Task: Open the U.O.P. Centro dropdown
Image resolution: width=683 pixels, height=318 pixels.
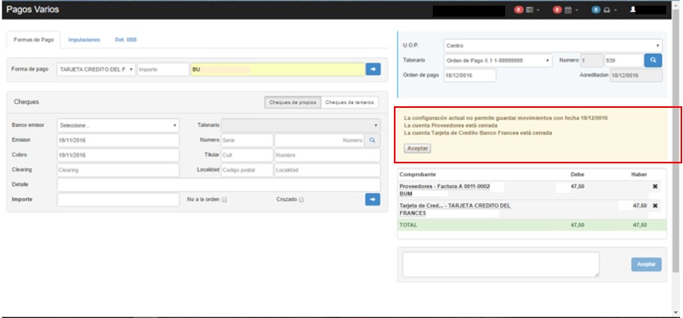Action: (x=552, y=46)
